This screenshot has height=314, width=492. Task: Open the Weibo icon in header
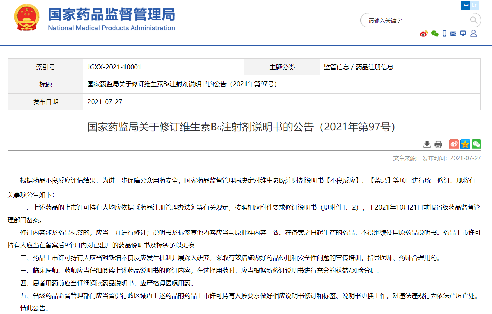click(424, 34)
